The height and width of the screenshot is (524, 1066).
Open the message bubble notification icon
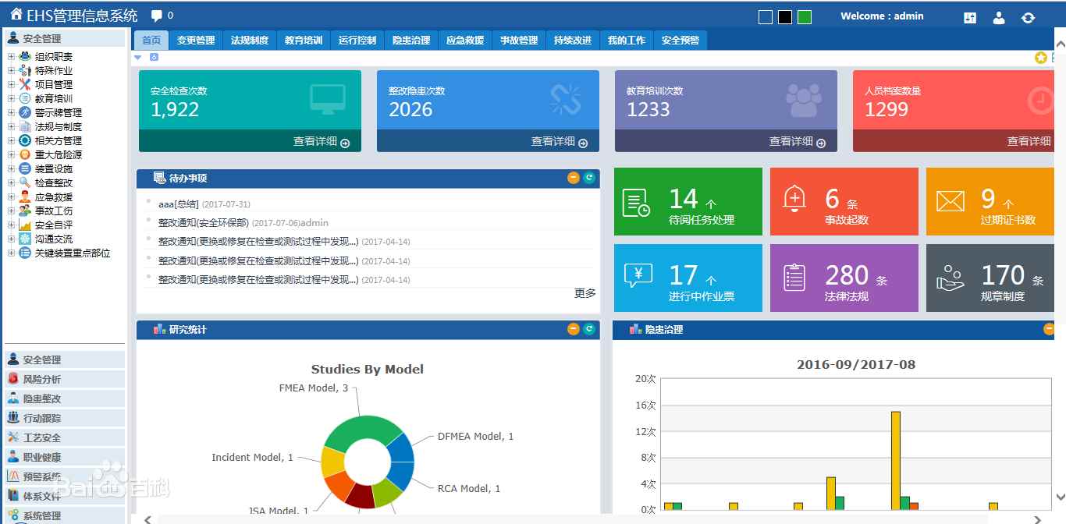pyautogui.click(x=157, y=16)
